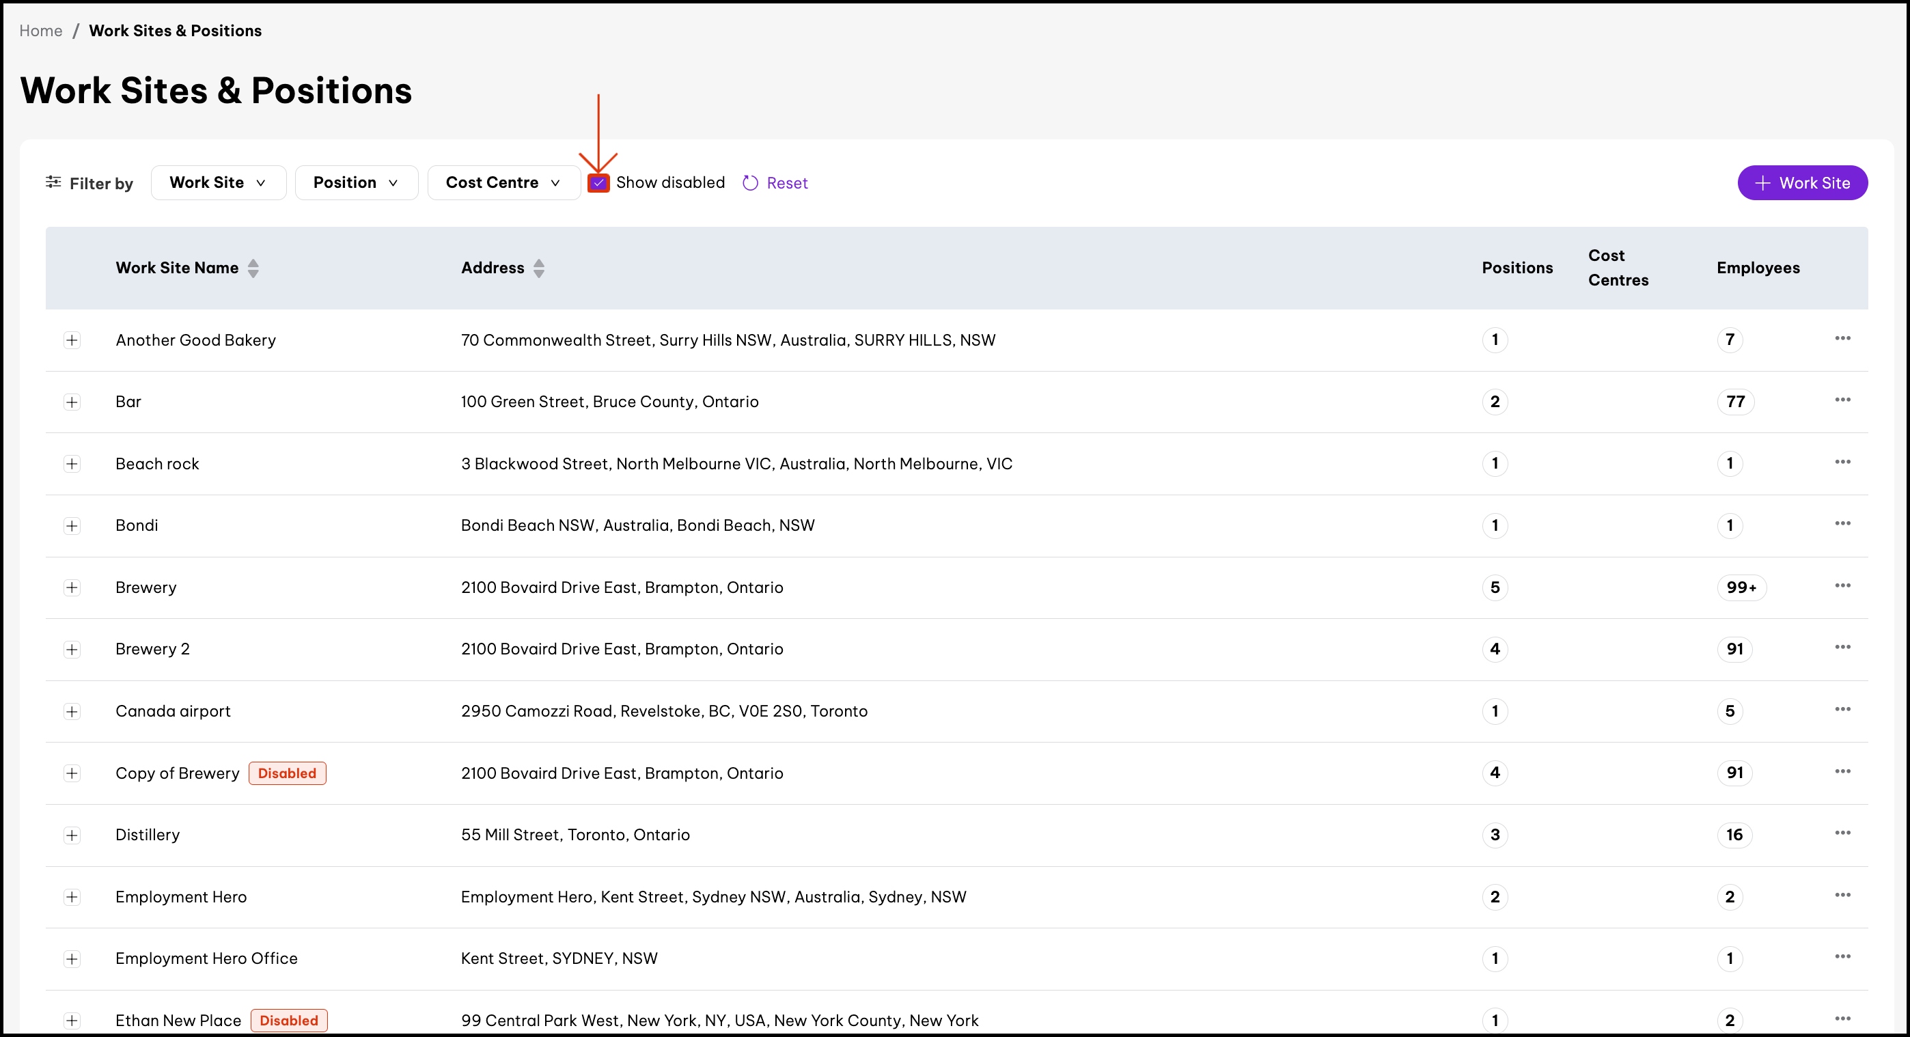Open more options for Another Good Bakery
This screenshot has height=1037, width=1910.
pyautogui.click(x=1842, y=339)
